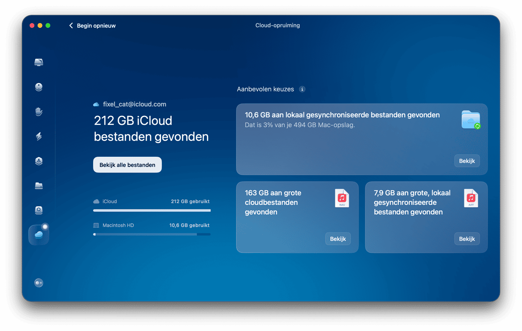Open Performance module with lightning bolt icon
This screenshot has width=522, height=331.
click(39, 137)
